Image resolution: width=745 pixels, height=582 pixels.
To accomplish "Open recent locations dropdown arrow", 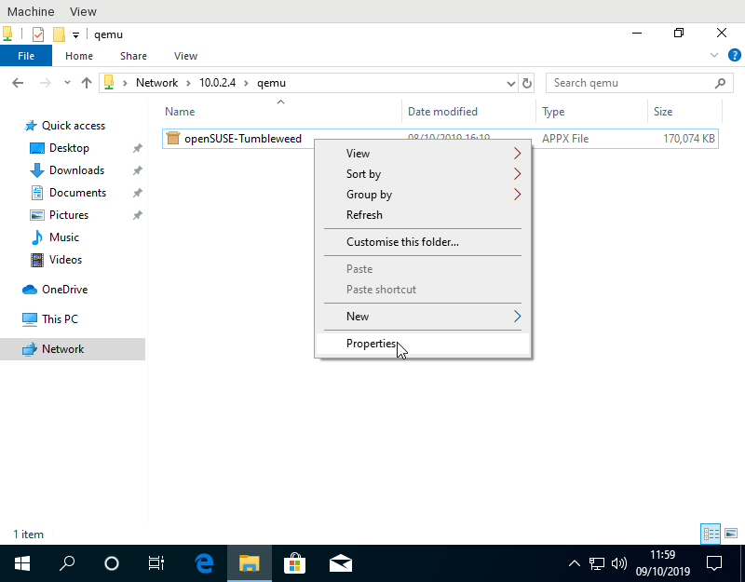I will [67, 83].
